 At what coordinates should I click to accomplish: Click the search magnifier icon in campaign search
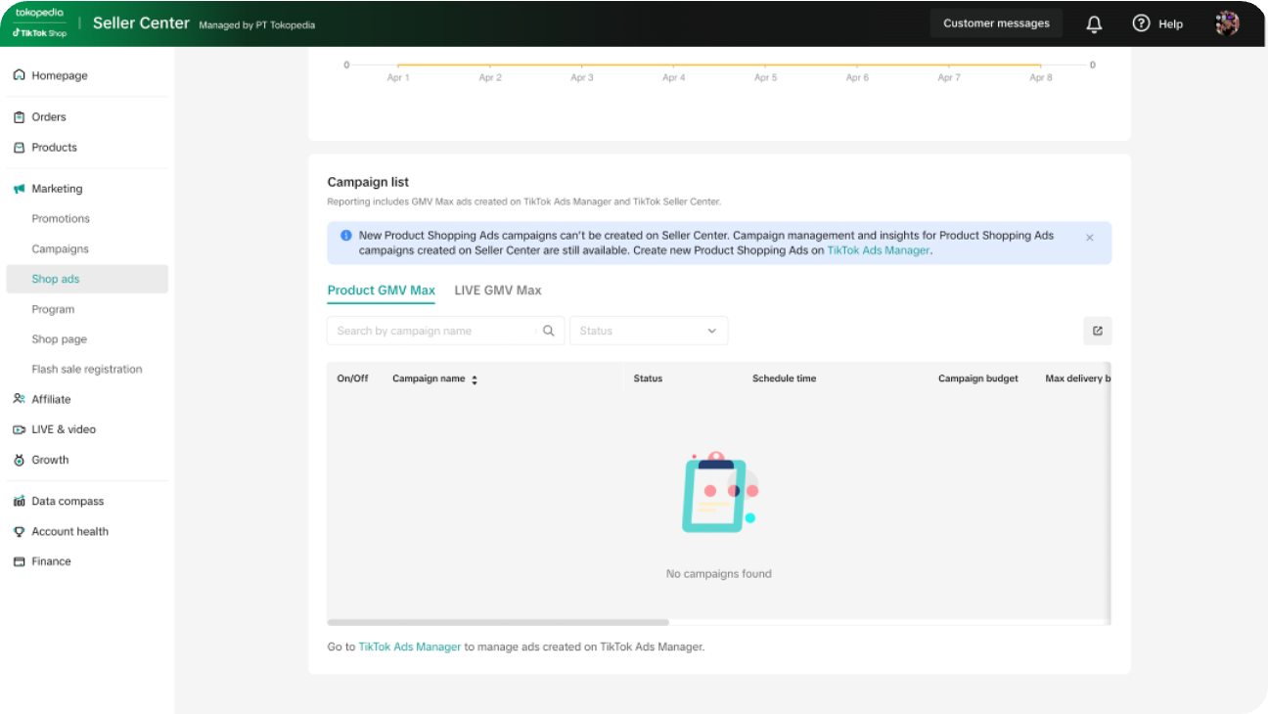(x=549, y=331)
